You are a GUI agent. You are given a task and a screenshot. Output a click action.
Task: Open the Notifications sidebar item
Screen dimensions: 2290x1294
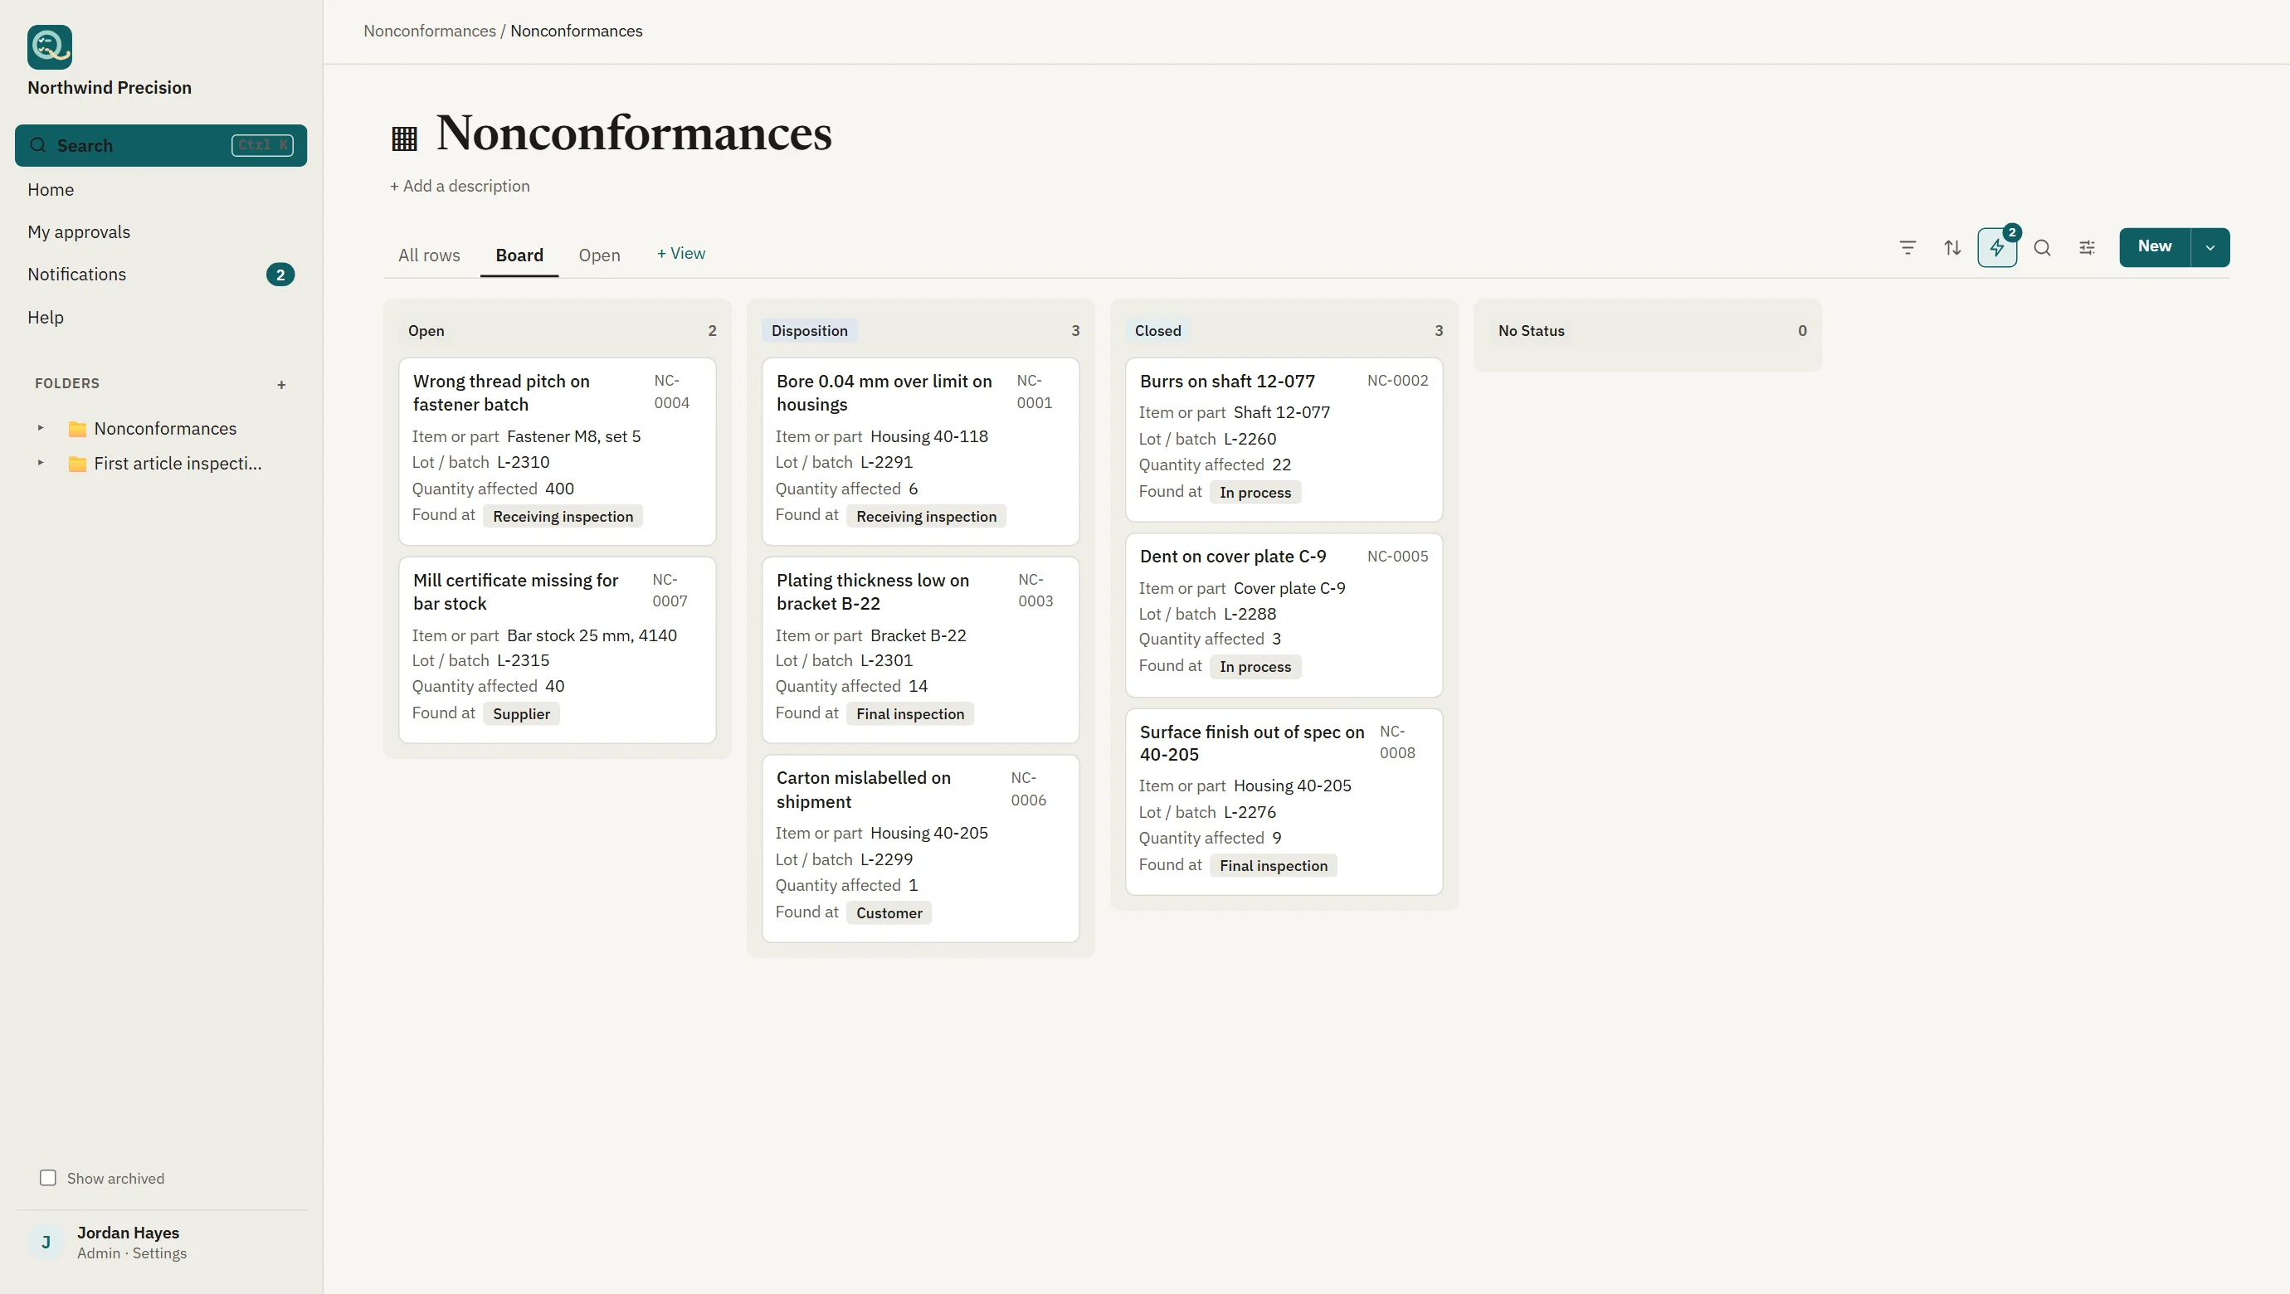161,275
